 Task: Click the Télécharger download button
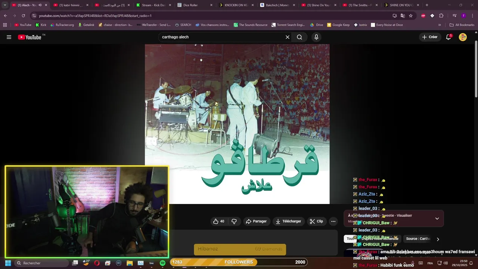click(288, 221)
